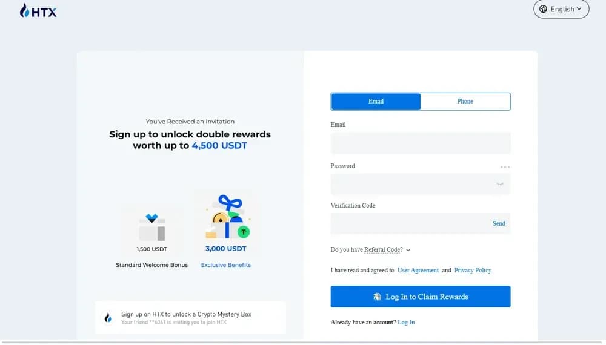Click the globe icon in language selector

point(543,9)
